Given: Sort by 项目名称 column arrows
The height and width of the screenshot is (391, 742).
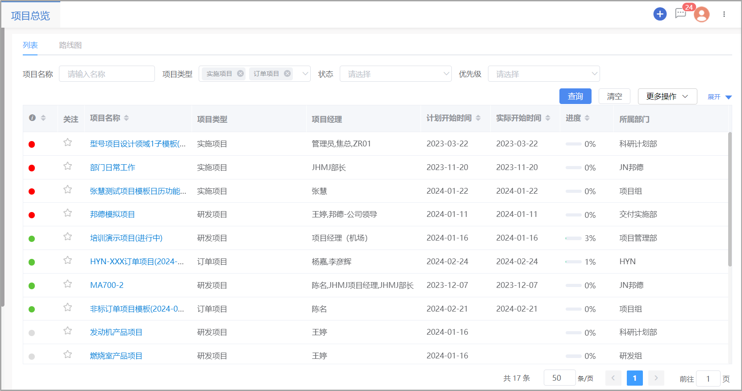Looking at the screenshot, I should click(126, 118).
